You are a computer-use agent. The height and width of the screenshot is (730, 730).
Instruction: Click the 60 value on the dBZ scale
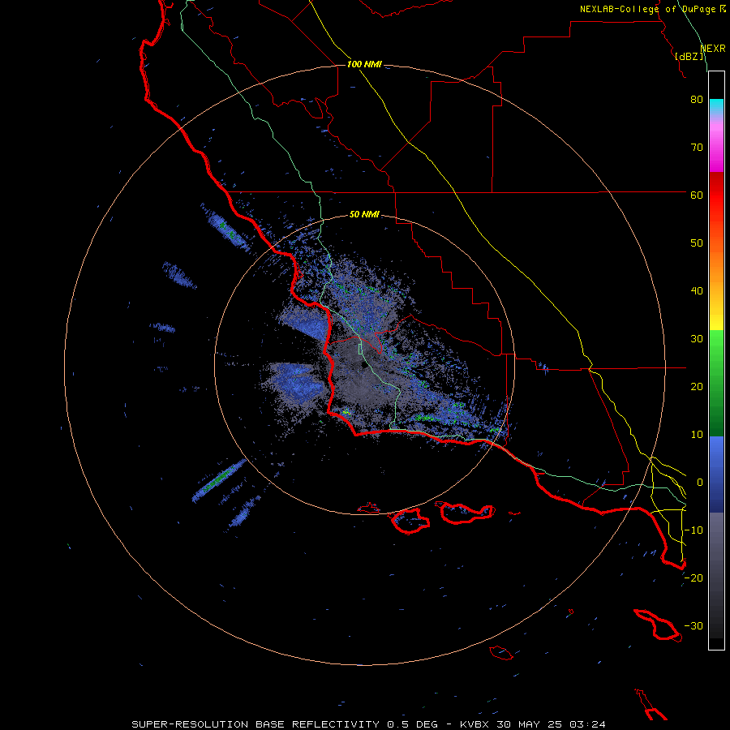(x=697, y=195)
